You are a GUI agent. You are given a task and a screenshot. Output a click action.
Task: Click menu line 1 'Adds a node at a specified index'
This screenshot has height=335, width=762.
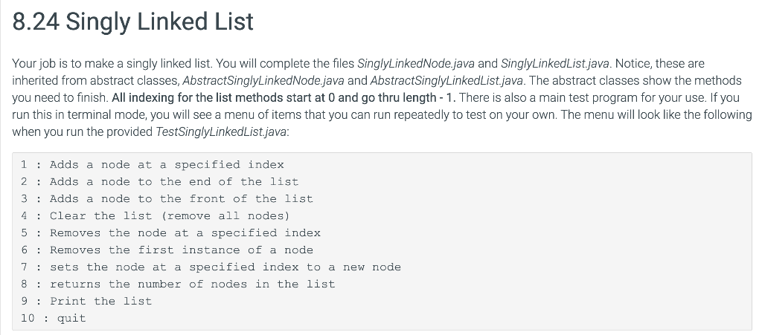[x=152, y=165]
